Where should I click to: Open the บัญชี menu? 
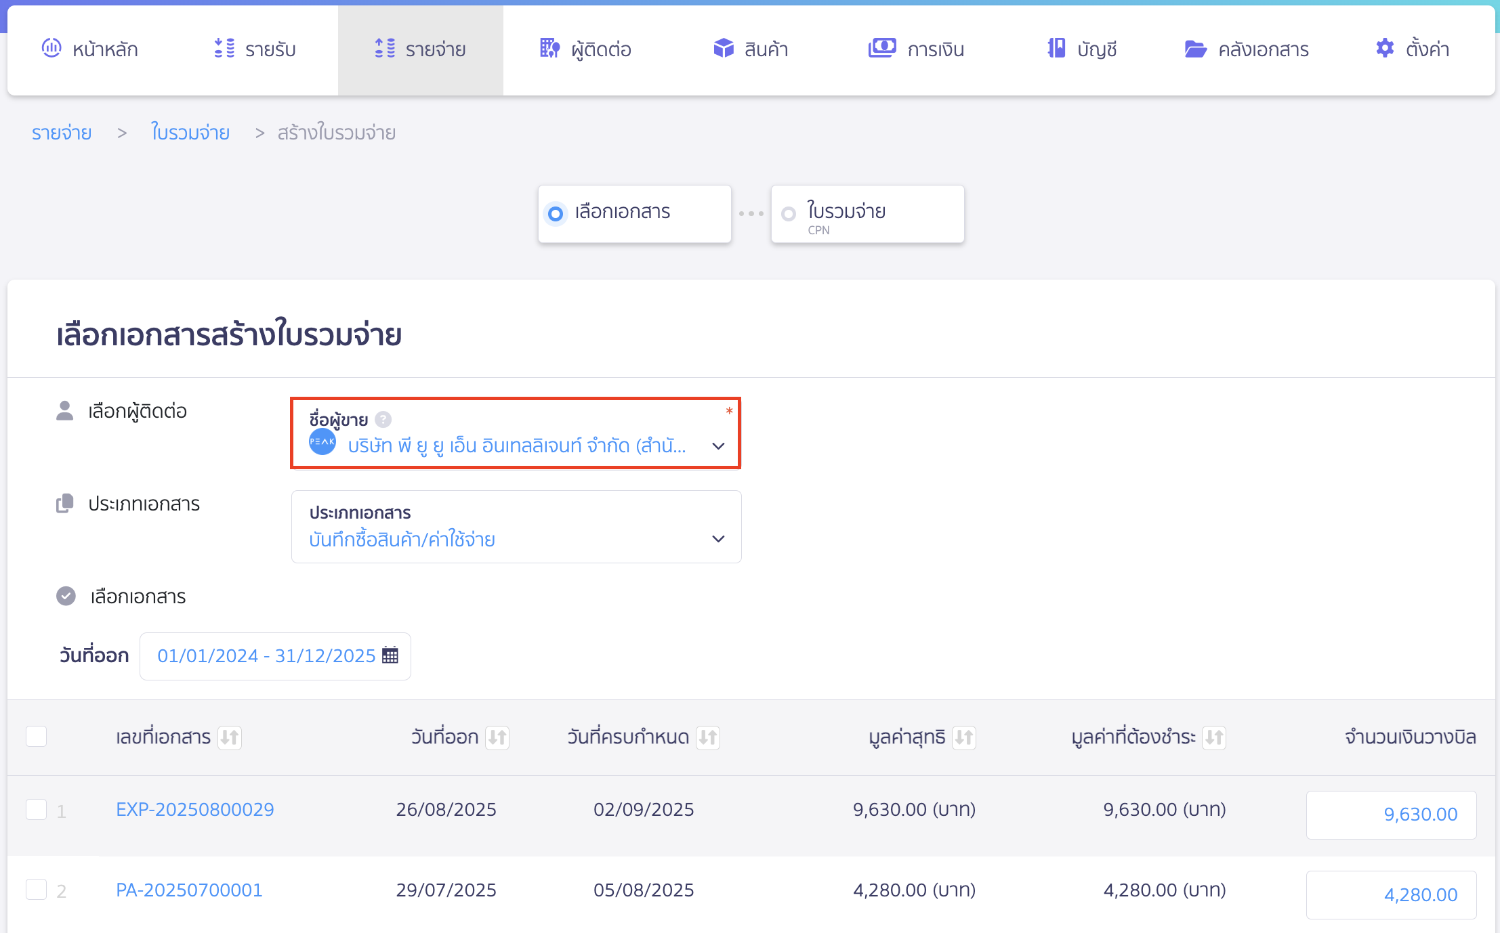1082,49
